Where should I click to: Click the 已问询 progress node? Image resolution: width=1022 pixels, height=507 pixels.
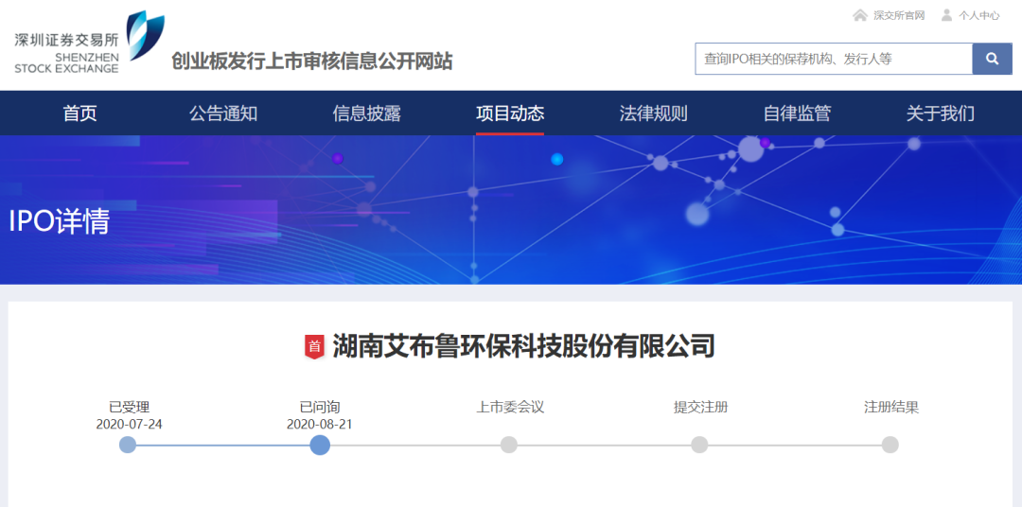[x=320, y=446]
